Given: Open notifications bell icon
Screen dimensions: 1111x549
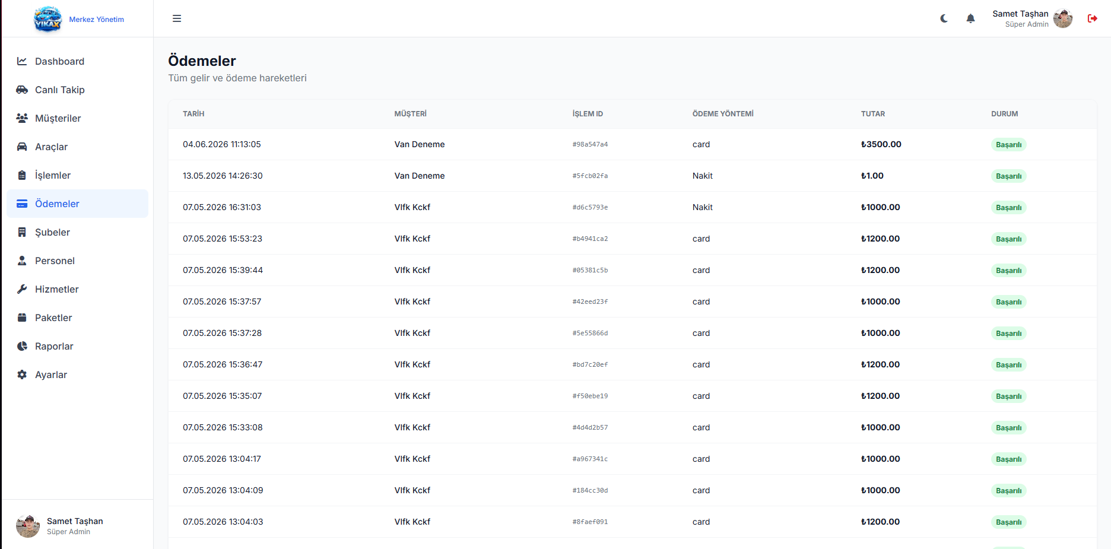Looking at the screenshot, I should (x=970, y=18).
